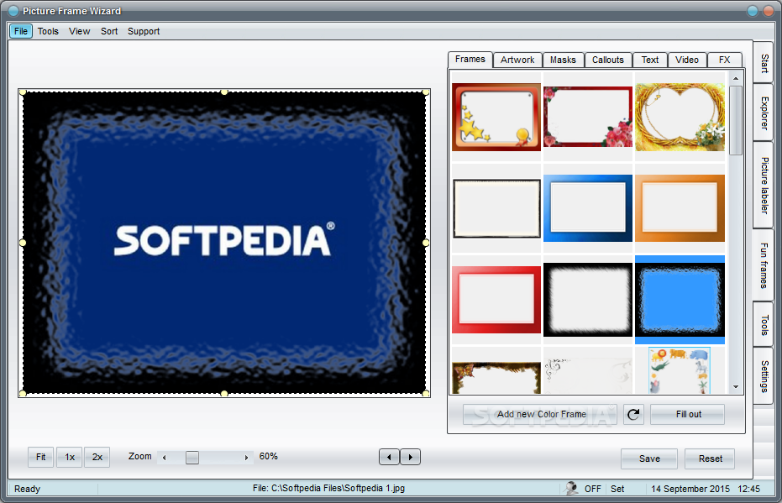
Task: Select the thin black border frame
Action: (496, 208)
